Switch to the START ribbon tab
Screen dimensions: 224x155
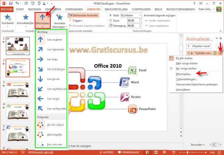click(x=20, y=9)
